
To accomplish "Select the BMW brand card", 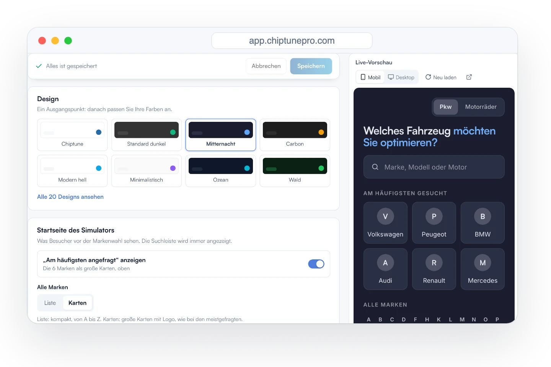I will tap(483, 223).
